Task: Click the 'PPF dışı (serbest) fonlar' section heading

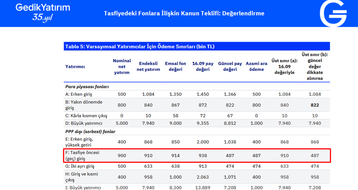Action: click(90, 131)
